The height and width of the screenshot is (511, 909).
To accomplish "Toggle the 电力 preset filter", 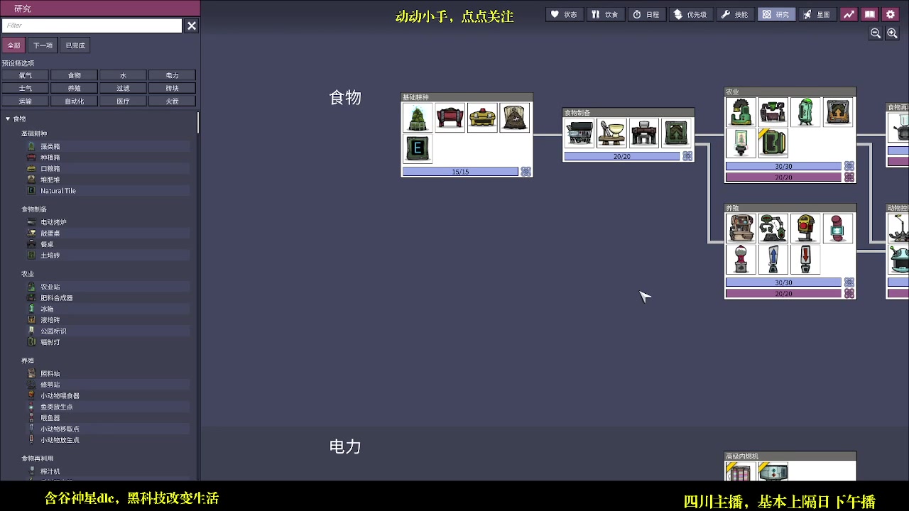I will [173, 75].
